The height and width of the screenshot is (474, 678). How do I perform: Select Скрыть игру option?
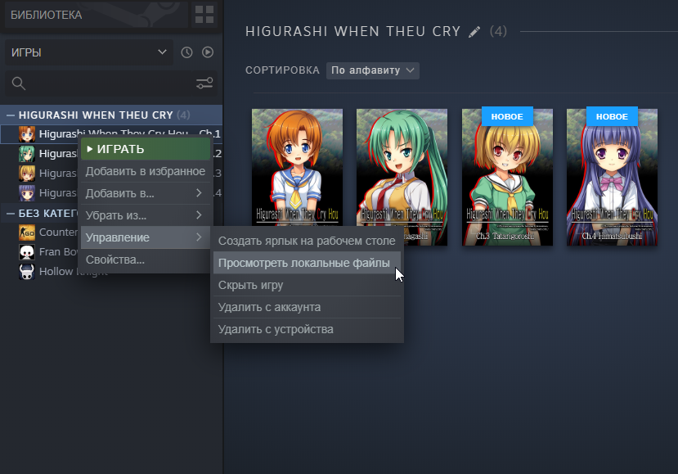click(x=307, y=285)
